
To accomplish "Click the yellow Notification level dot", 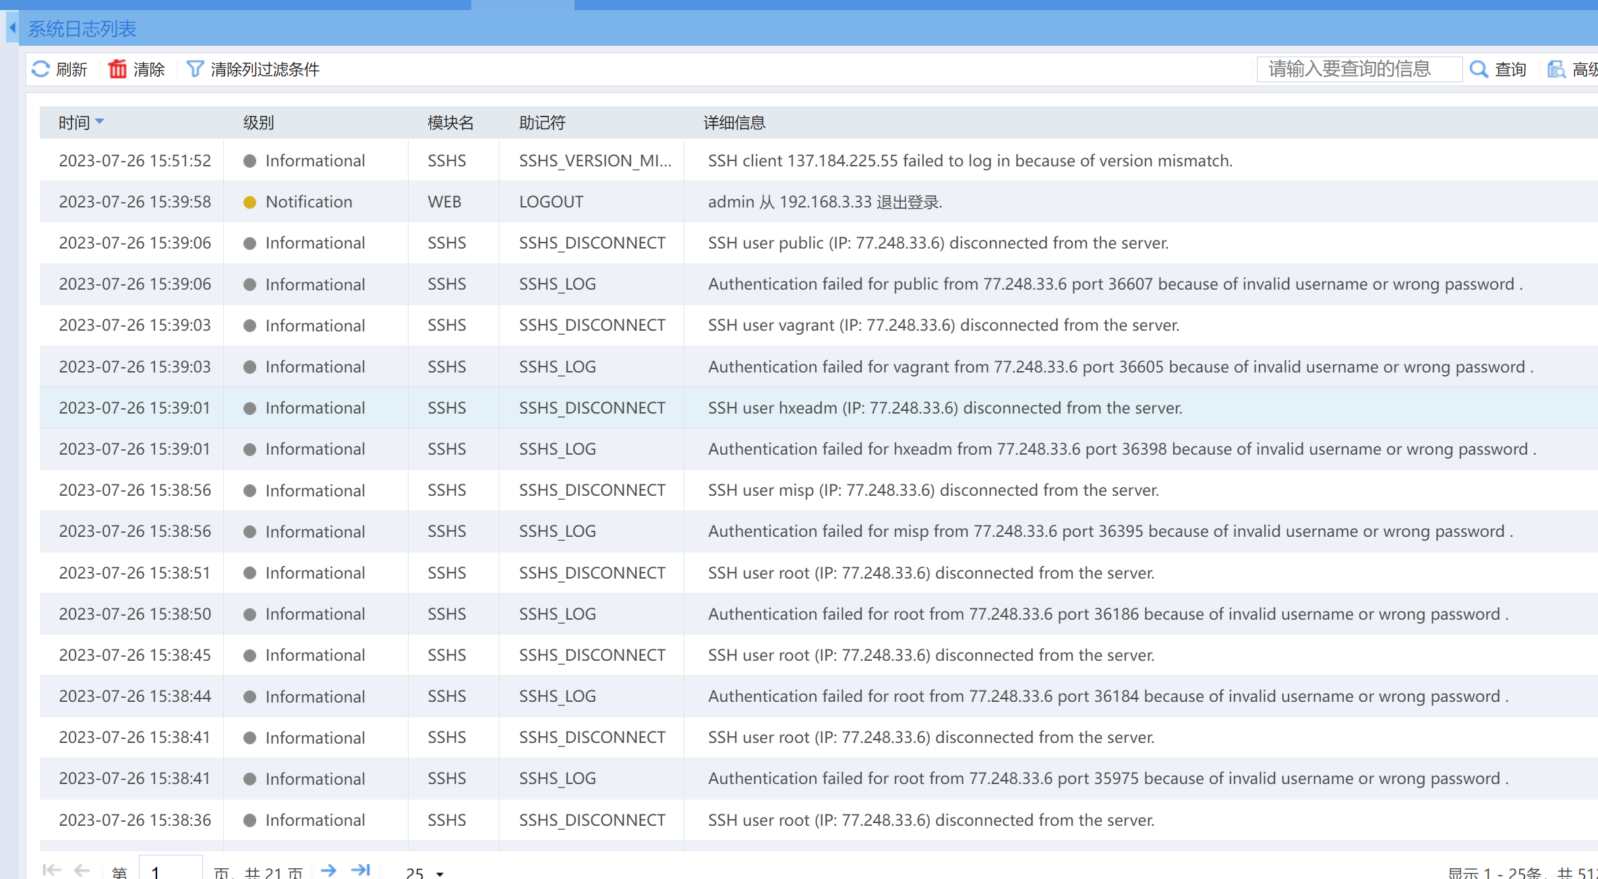I will 249,202.
